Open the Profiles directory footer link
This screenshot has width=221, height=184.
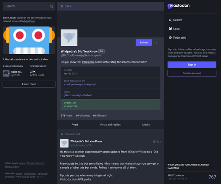coord(36,163)
